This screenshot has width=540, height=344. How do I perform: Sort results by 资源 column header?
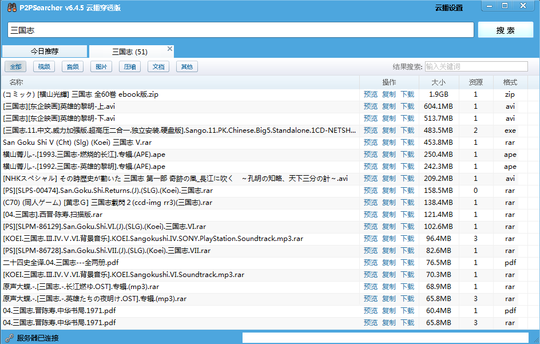pos(475,82)
